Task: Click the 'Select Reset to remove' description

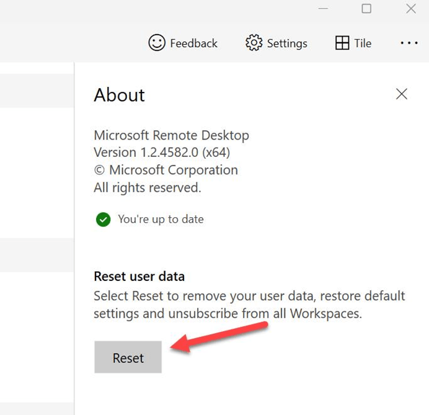Action: click(x=249, y=305)
